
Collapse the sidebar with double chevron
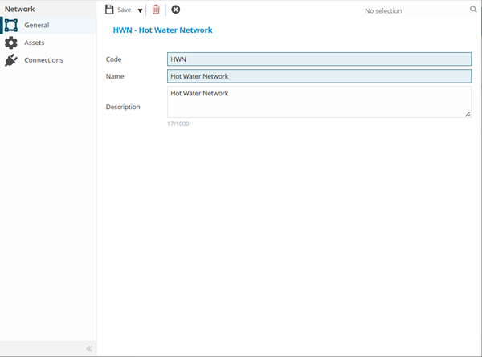(x=89, y=348)
